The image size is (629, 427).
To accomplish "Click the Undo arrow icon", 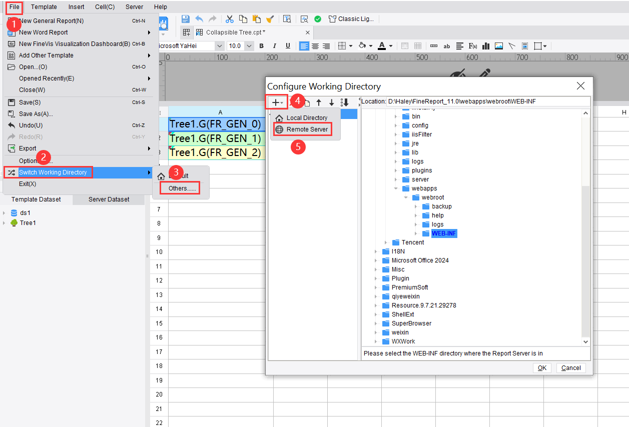I will pyautogui.click(x=200, y=18).
